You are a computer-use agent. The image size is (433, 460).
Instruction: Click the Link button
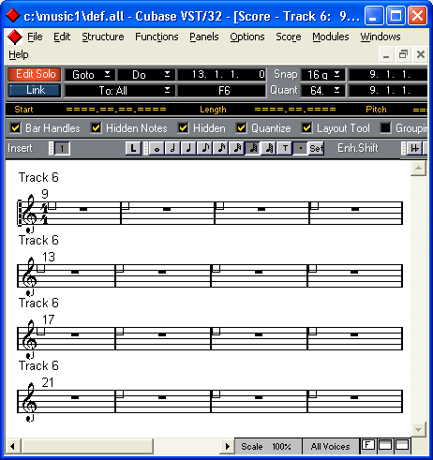pos(35,91)
